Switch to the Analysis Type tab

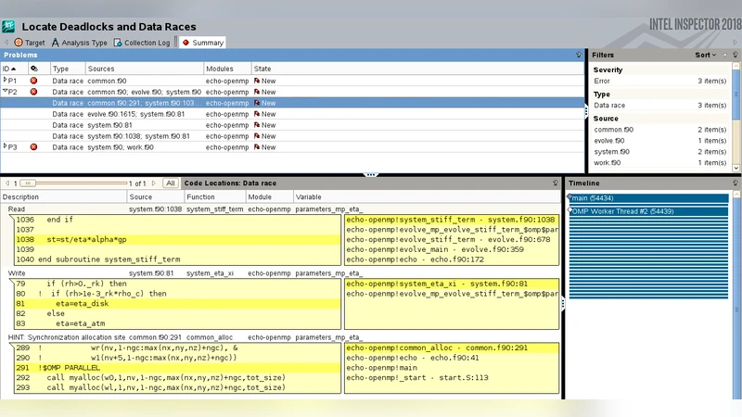[79, 43]
